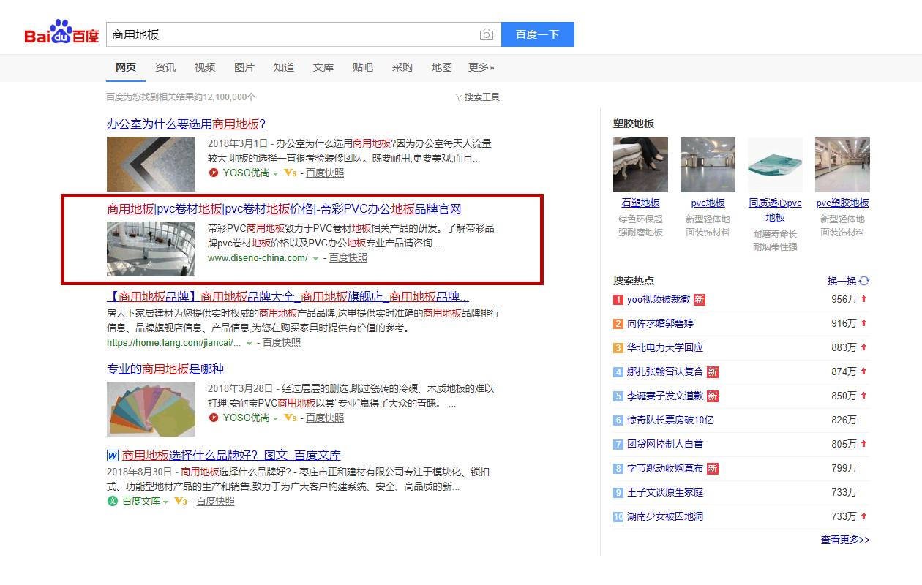Open 百度快照 of first result
922x585 pixels.
(x=325, y=173)
